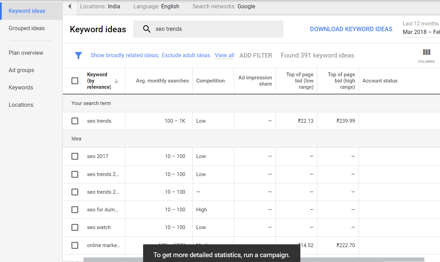Open the Last 12 months date range

[421, 28]
